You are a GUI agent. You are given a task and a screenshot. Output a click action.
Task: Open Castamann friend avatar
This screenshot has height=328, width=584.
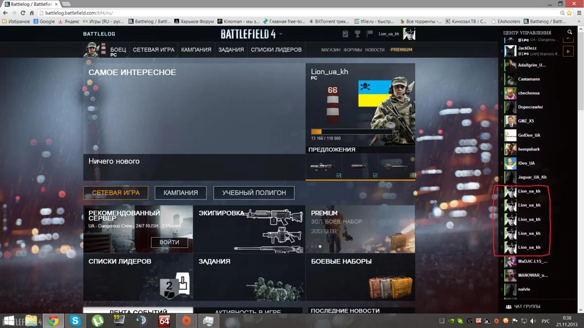coord(510,79)
